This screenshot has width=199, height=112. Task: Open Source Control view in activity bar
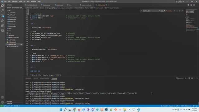click(x=2, y=16)
